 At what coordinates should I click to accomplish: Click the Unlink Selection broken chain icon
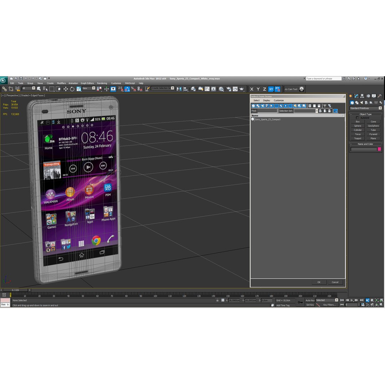[x=11, y=89]
